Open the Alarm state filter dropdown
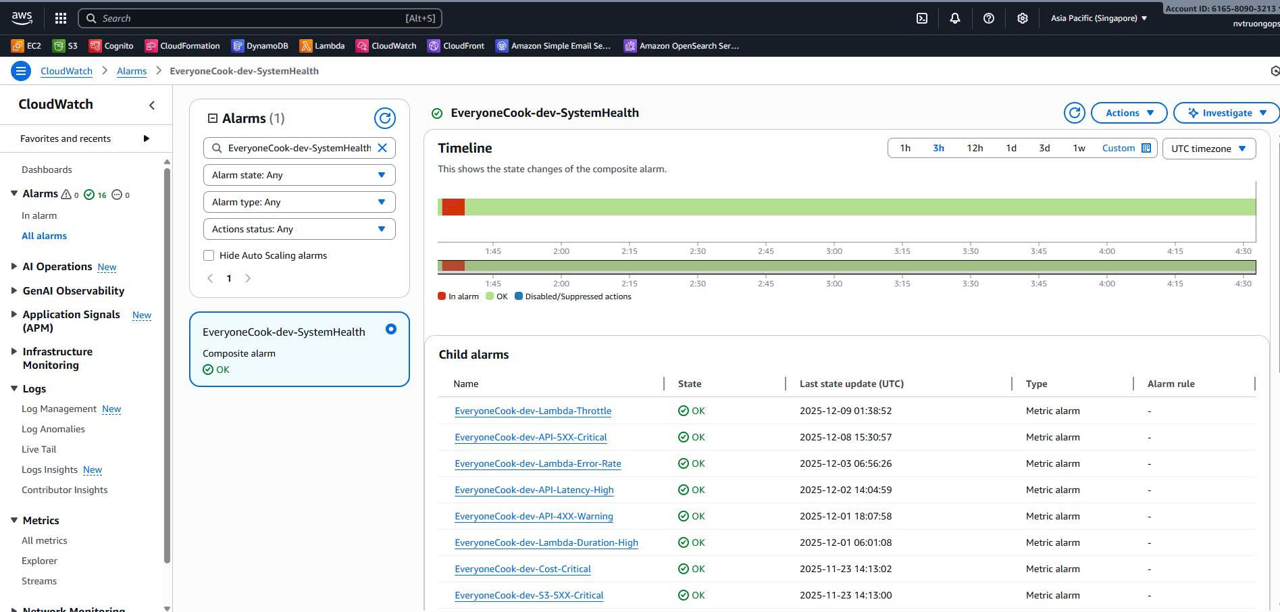This screenshot has width=1280, height=612. (x=299, y=175)
